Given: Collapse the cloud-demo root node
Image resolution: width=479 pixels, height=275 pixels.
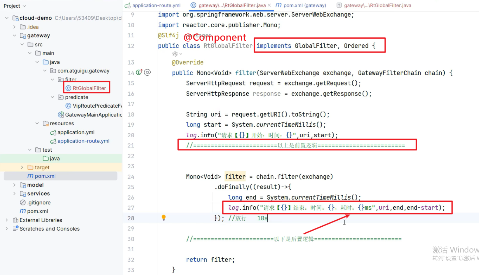Looking at the screenshot, I should [x=7, y=18].
